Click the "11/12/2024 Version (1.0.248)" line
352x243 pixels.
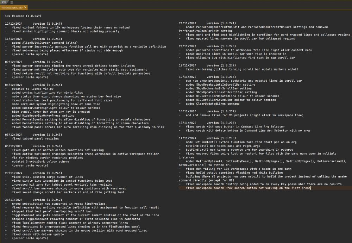click(33, 39)
